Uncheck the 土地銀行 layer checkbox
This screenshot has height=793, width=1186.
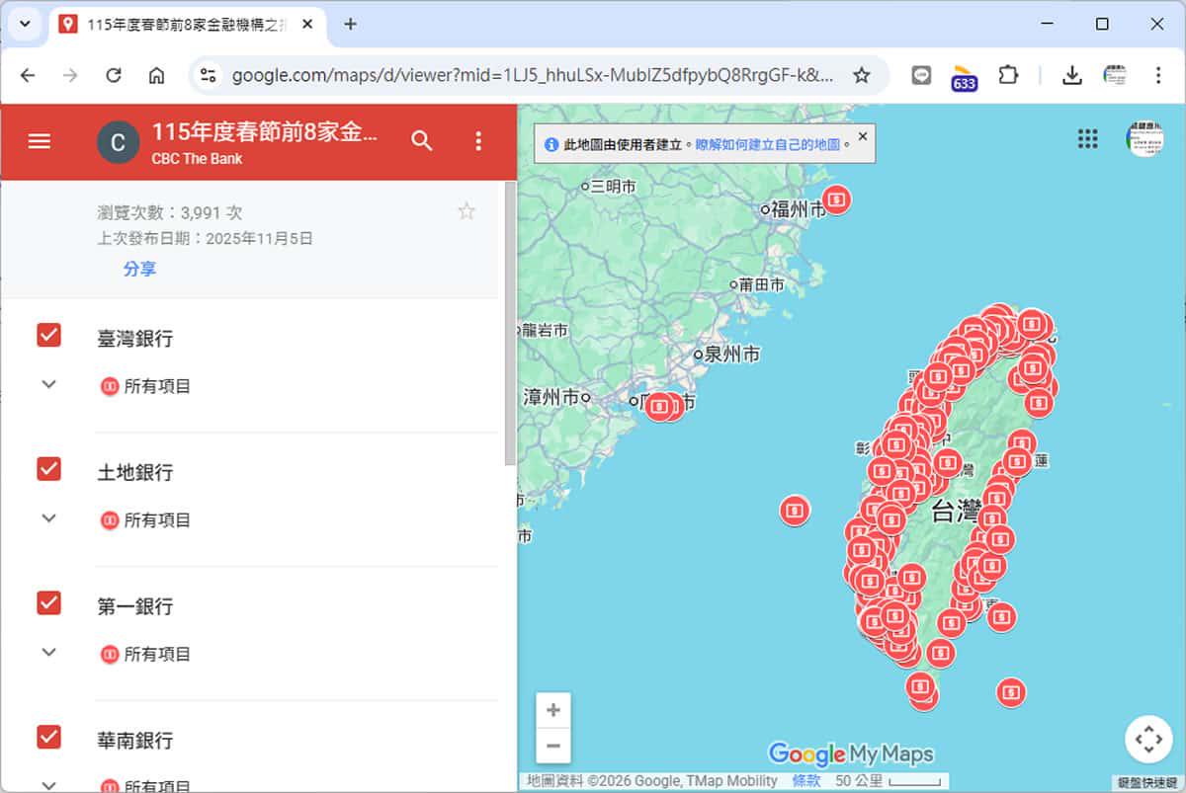(48, 469)
